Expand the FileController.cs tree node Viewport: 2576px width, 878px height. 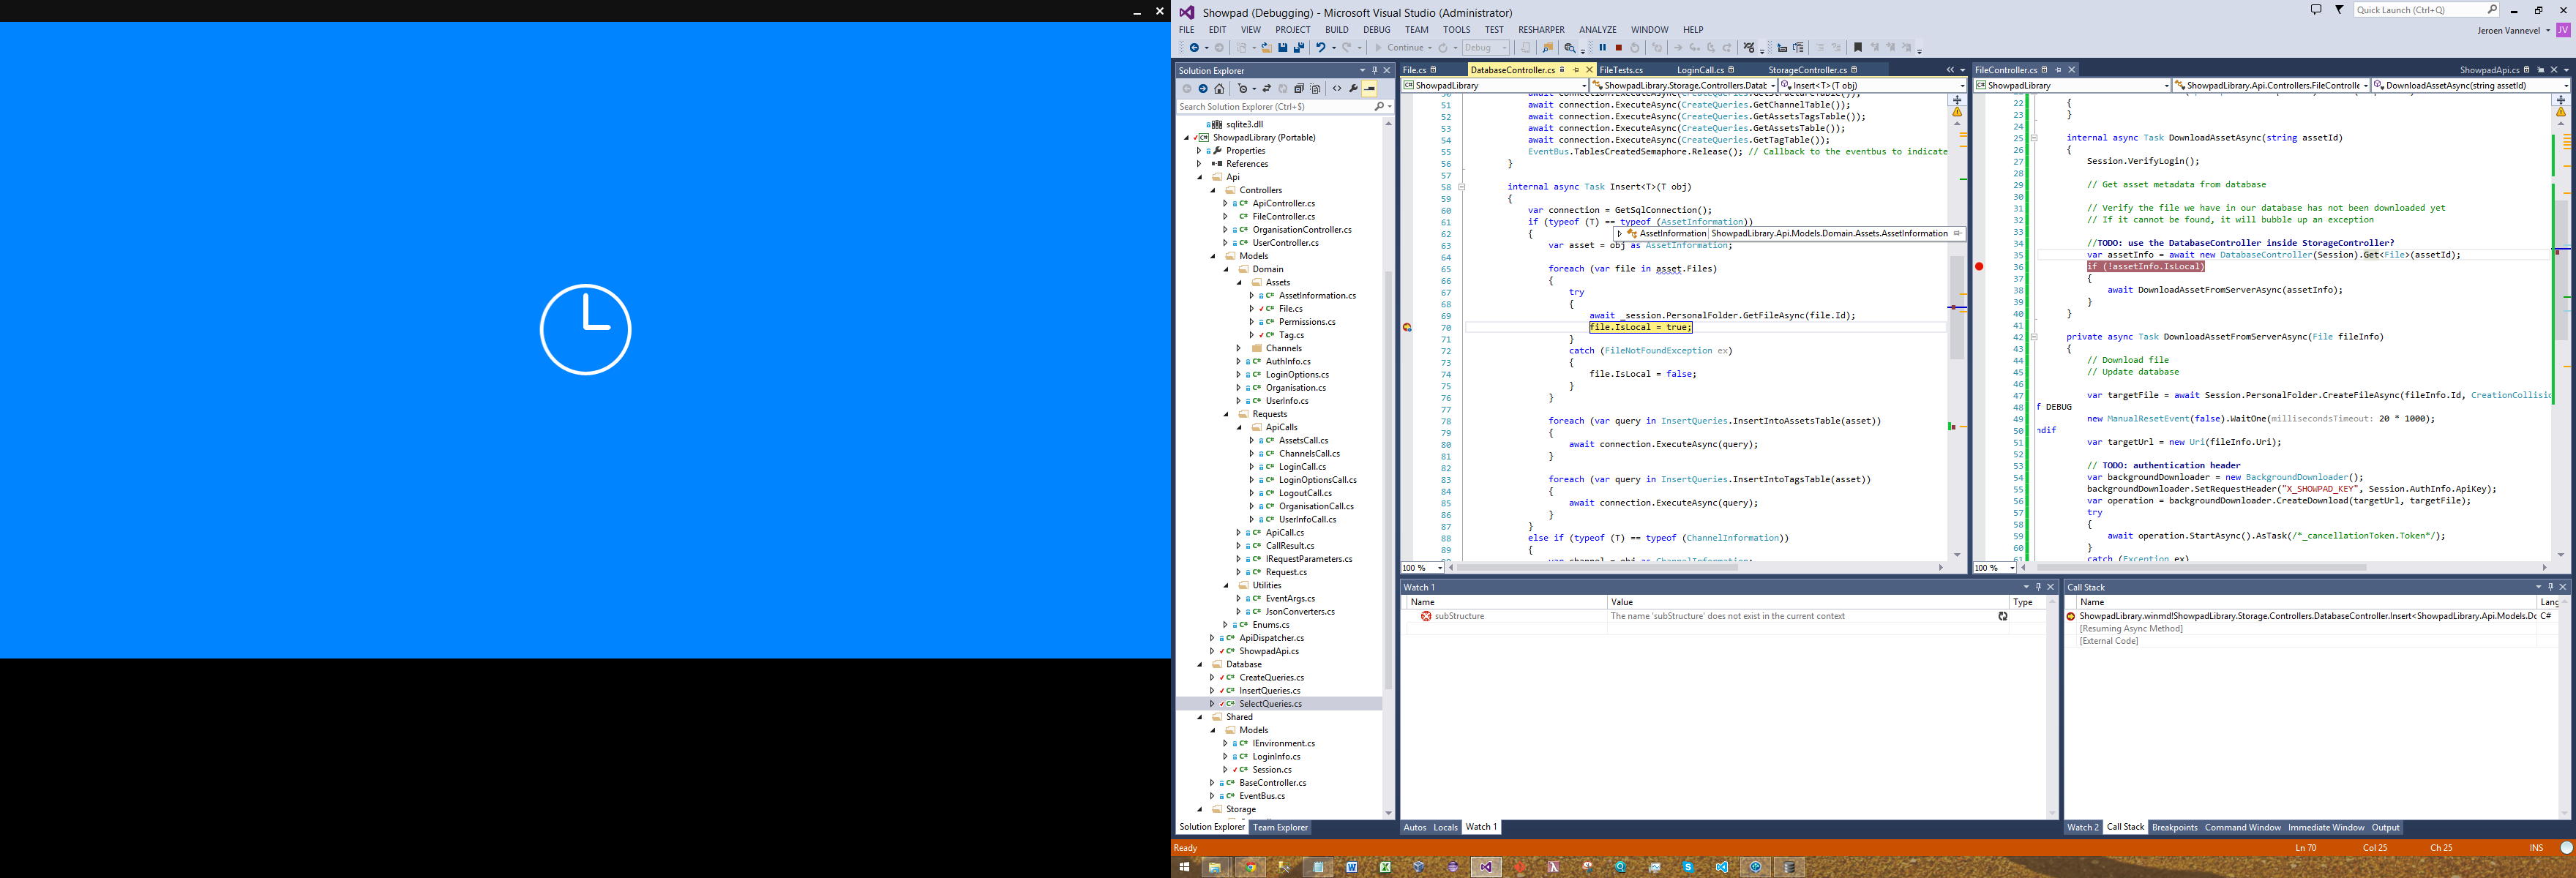(1225, 216)
